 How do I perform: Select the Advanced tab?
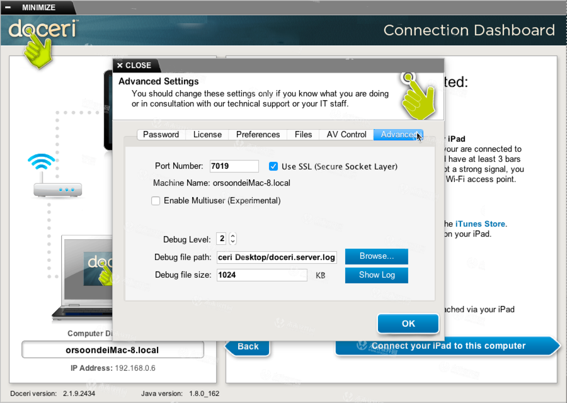coord(398,135)
